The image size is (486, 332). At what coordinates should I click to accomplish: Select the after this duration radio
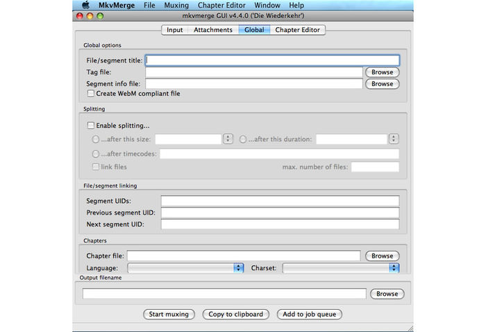pos(243,139)
